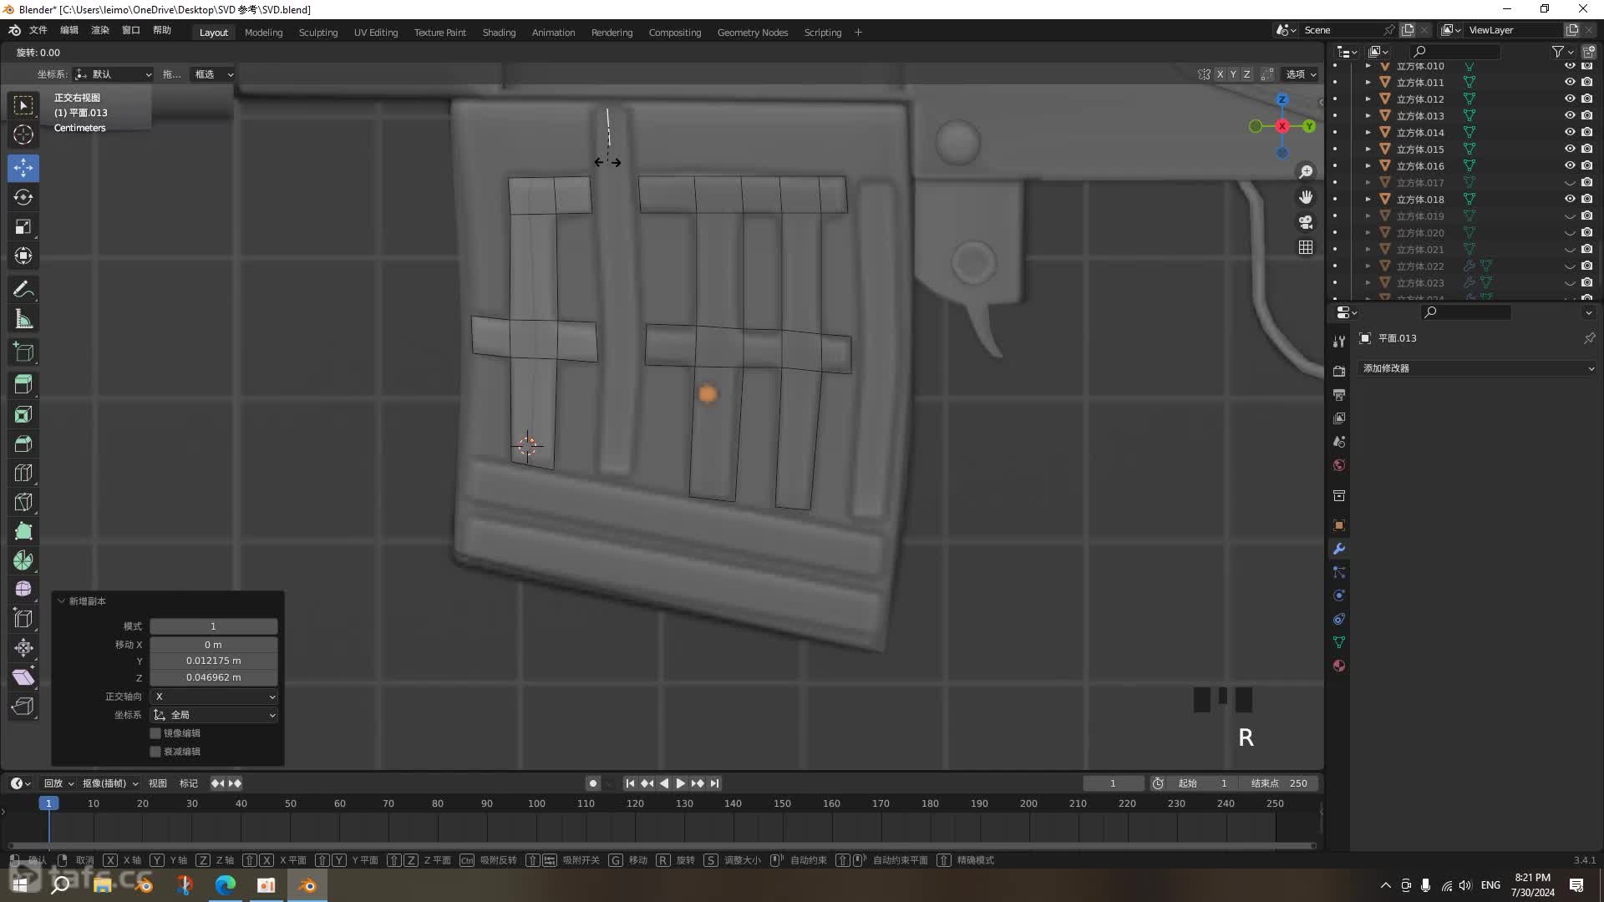Disable render for 立方体.012 camera icon
Screen dimensions: 1604x902
click(1586, 99)
